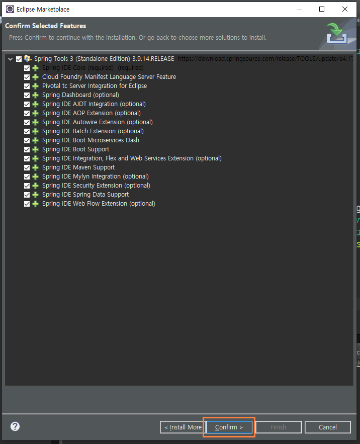Viewport: 360px width, 444px height.
Task: Maximize the Eclipse Marketplace dialog
Action: 322,9
